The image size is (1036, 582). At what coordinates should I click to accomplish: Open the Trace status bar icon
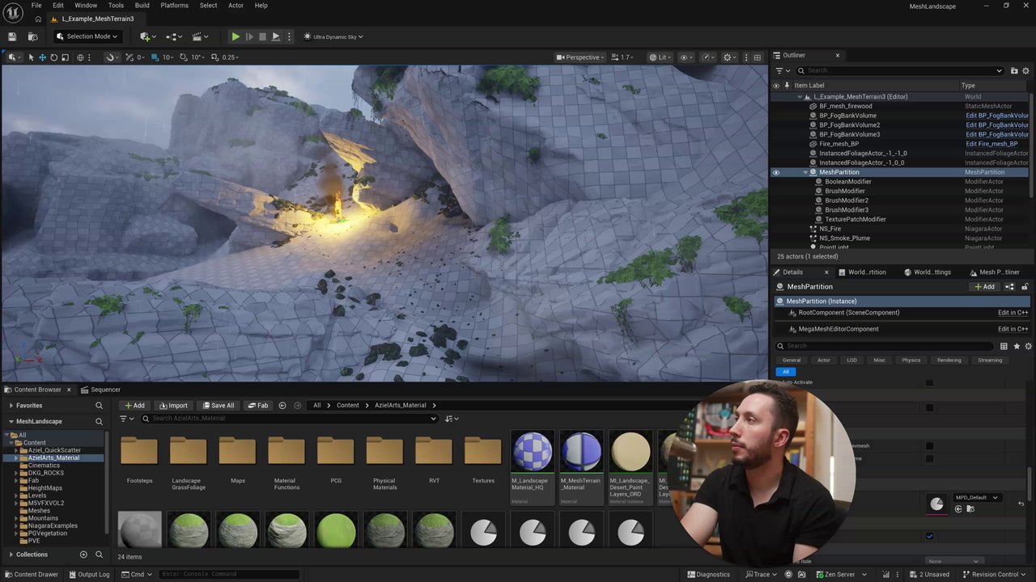point(758,575)
